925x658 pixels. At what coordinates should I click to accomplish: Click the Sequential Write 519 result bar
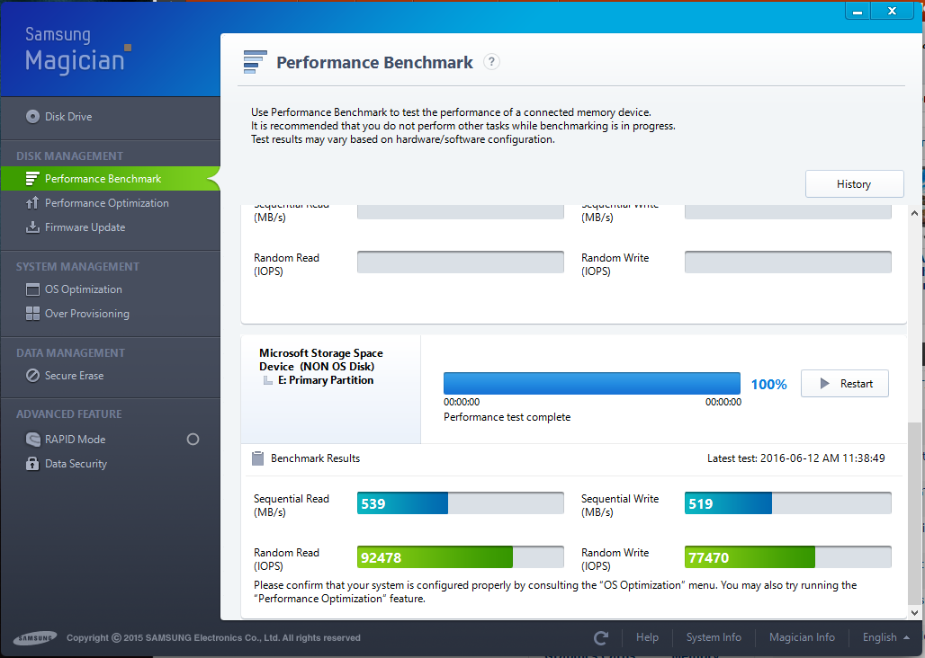788,503
